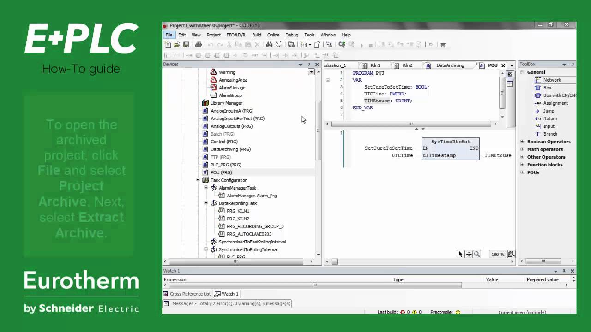Open the FBD/LD/IL menu

[236, 35]
